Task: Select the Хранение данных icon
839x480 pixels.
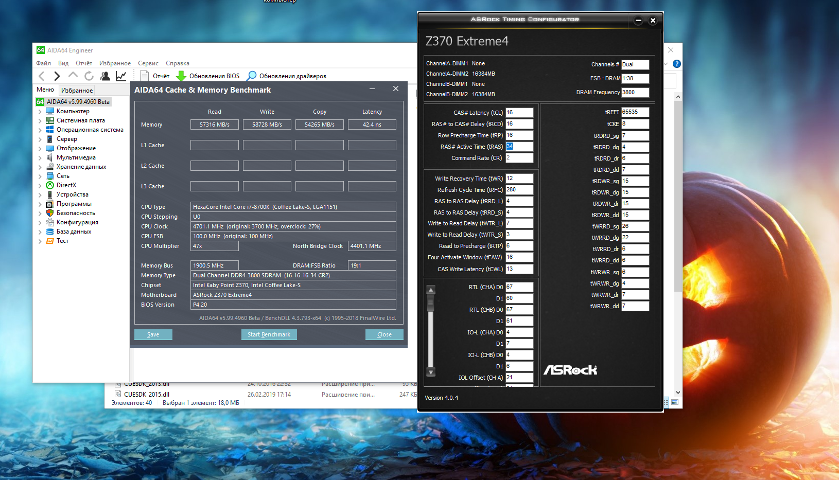Action: click(50, 167)
